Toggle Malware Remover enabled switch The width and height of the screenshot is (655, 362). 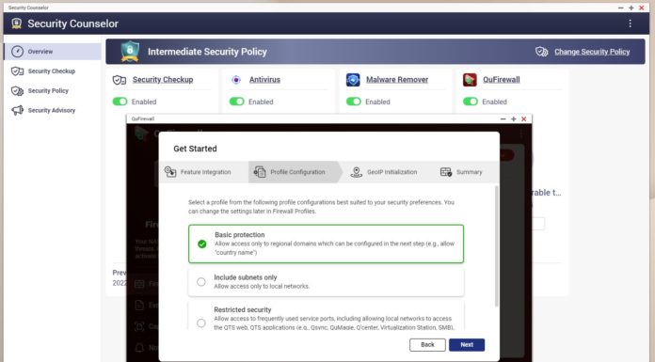(354, 102)
